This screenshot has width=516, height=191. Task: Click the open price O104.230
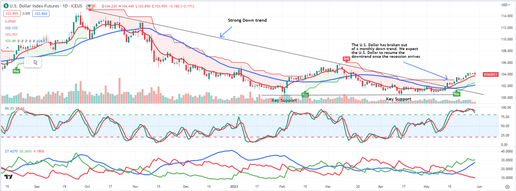point(110,6)
